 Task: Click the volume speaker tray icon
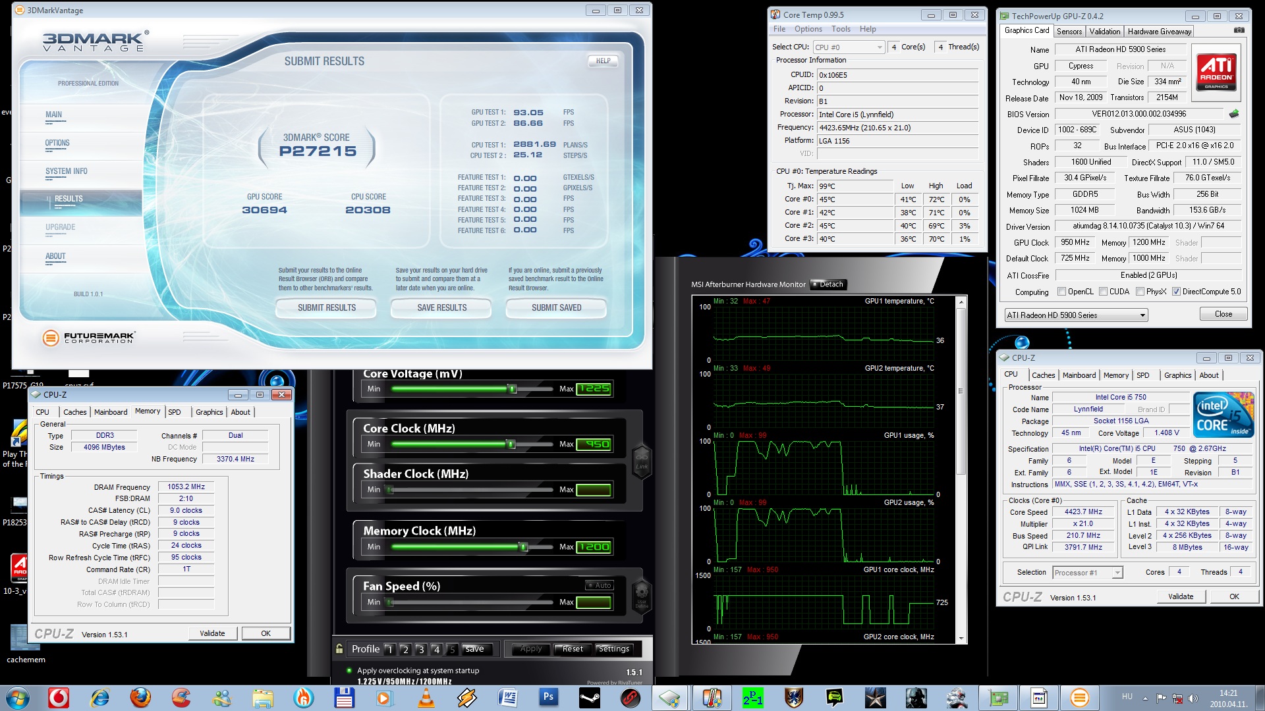[1193, 698]
